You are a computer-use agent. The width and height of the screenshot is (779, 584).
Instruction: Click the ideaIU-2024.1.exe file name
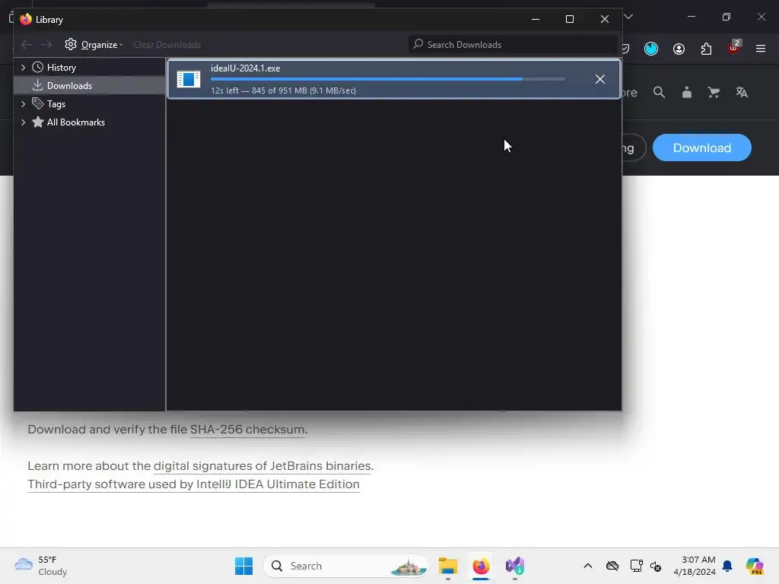coord(246,68)
